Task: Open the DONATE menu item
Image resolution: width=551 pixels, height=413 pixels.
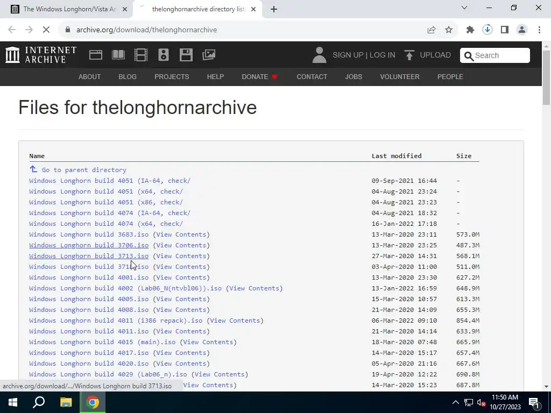Action: tap(259, 76)
